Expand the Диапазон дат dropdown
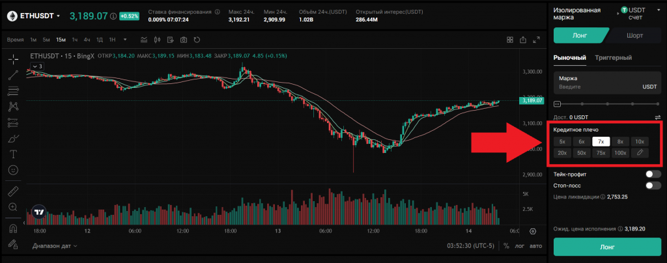Image resolution: width=667 pixels, height=263 pixels. point(54,246)
